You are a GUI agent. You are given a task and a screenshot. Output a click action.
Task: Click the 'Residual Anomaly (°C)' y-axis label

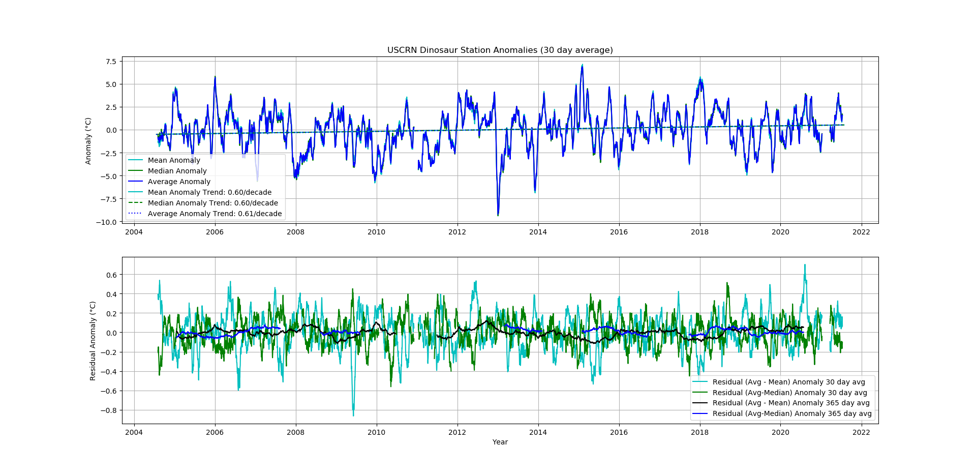tap(93, 341)
